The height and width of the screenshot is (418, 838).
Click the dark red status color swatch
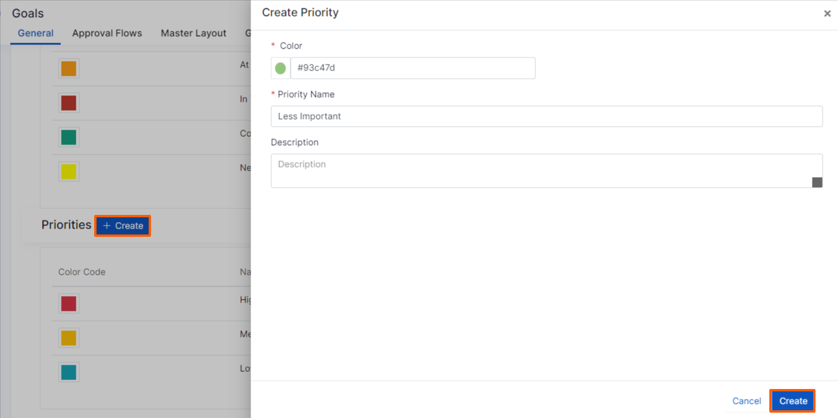[69, 102]
